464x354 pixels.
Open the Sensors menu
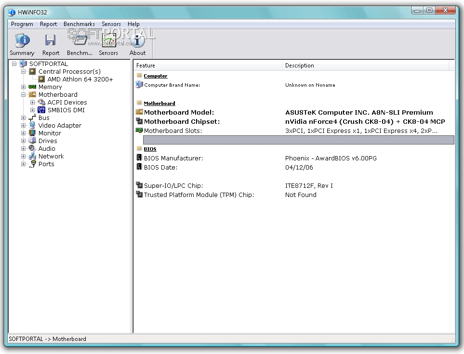[111, 24]
